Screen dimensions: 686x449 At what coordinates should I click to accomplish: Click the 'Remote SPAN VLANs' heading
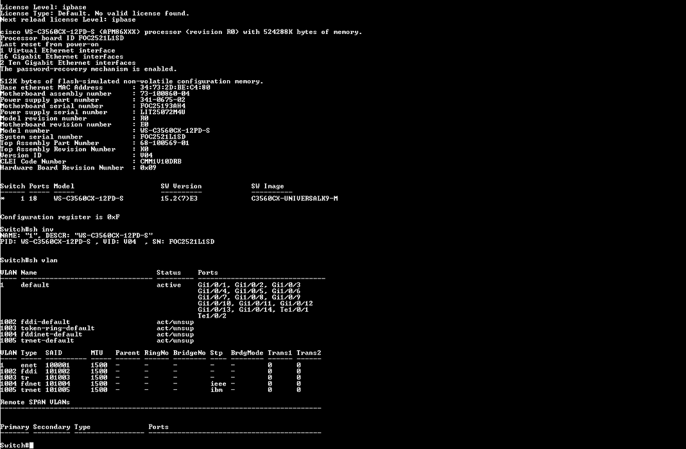[x=35, y=402]
